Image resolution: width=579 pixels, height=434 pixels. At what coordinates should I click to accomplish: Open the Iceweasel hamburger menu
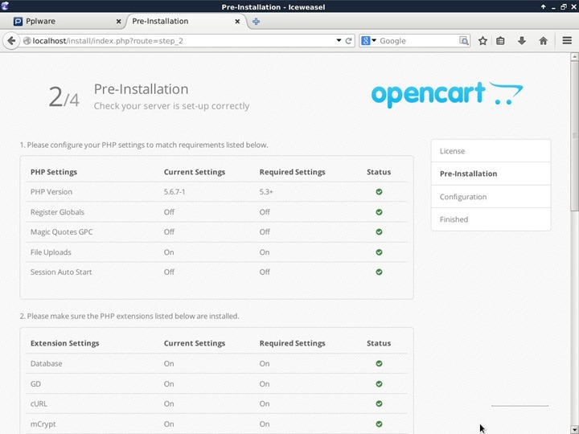click(567, 40)
